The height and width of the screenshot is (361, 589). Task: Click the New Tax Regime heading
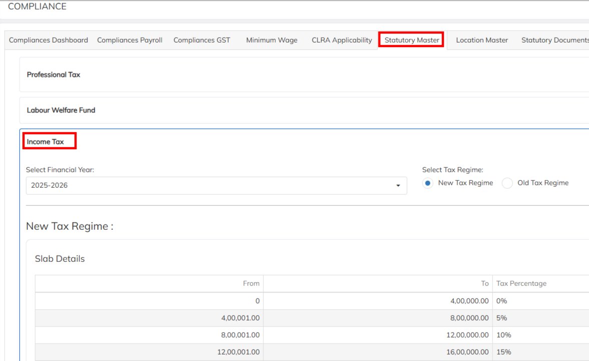70,226
